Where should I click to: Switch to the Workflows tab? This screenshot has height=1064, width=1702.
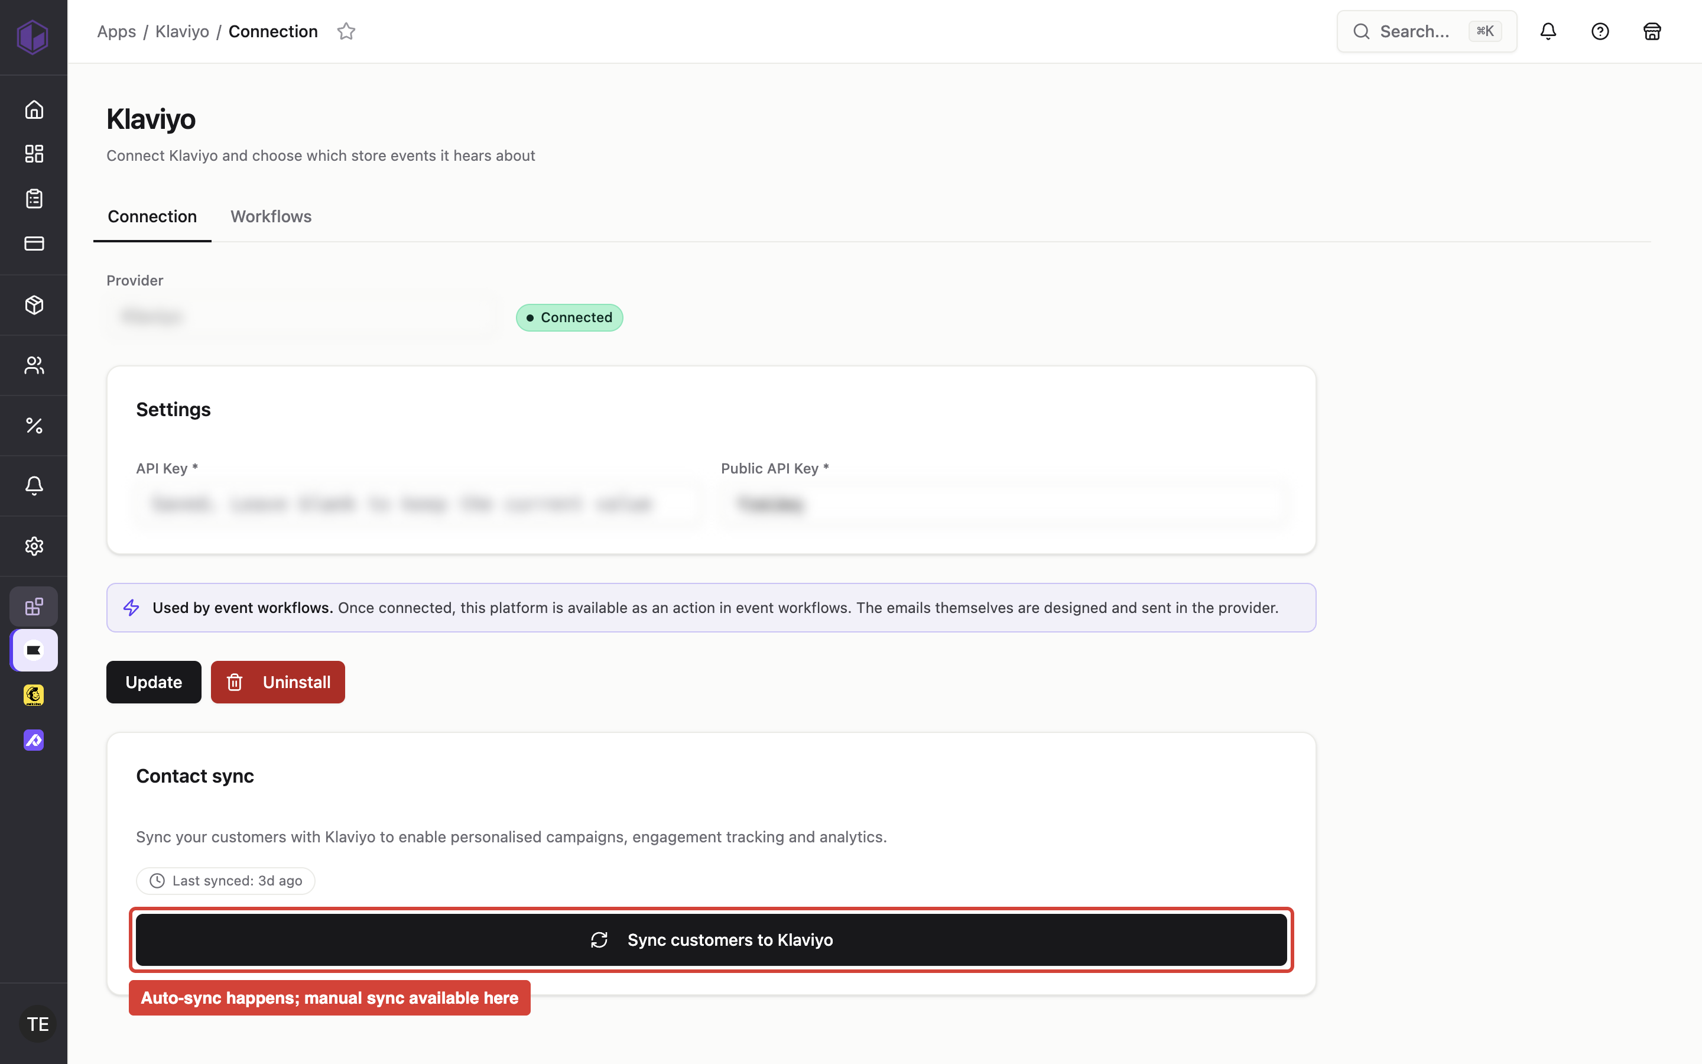tap(271, 217)
